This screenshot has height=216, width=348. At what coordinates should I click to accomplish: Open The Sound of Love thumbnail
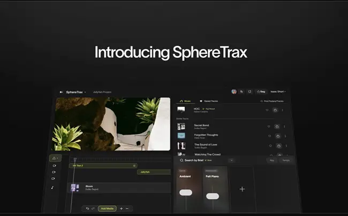181,145
